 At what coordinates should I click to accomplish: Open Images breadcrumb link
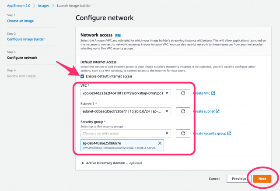(x=44, y=6)
